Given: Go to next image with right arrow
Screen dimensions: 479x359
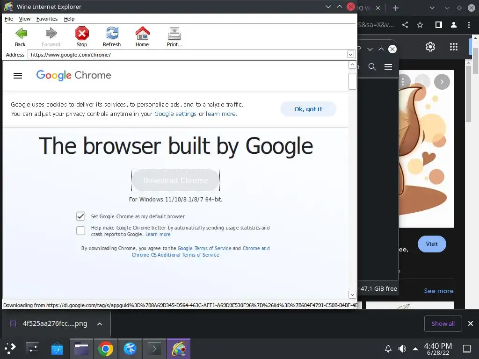Looking at the screenshot, I should click(x=442, y=82).
